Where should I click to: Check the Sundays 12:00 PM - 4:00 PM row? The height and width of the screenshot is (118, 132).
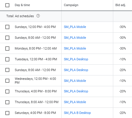pyautogui.click(x=7, y=27)
